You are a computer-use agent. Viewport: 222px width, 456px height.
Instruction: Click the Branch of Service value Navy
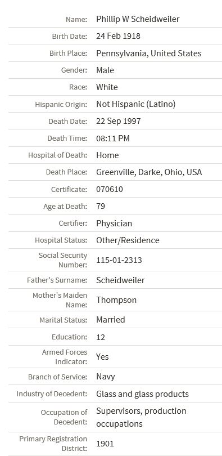(106, 377)
